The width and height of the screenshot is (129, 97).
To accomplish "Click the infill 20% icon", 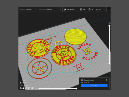I will click(81, 9).
